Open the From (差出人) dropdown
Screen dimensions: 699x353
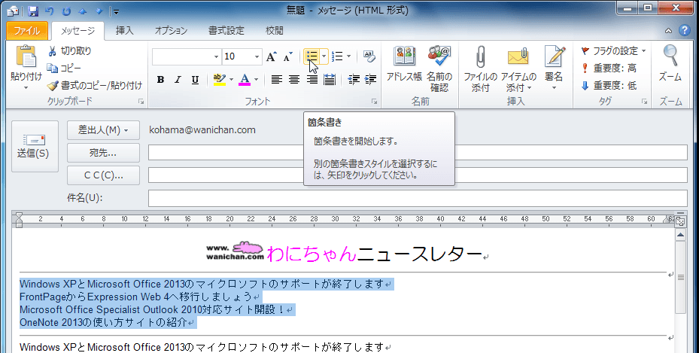tap(103, 130)
